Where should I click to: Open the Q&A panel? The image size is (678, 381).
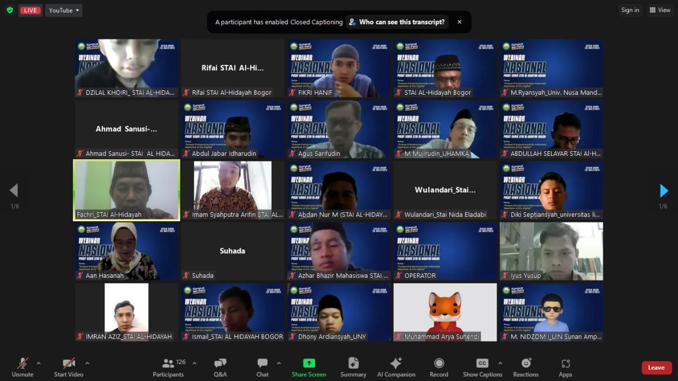[220, 367]
